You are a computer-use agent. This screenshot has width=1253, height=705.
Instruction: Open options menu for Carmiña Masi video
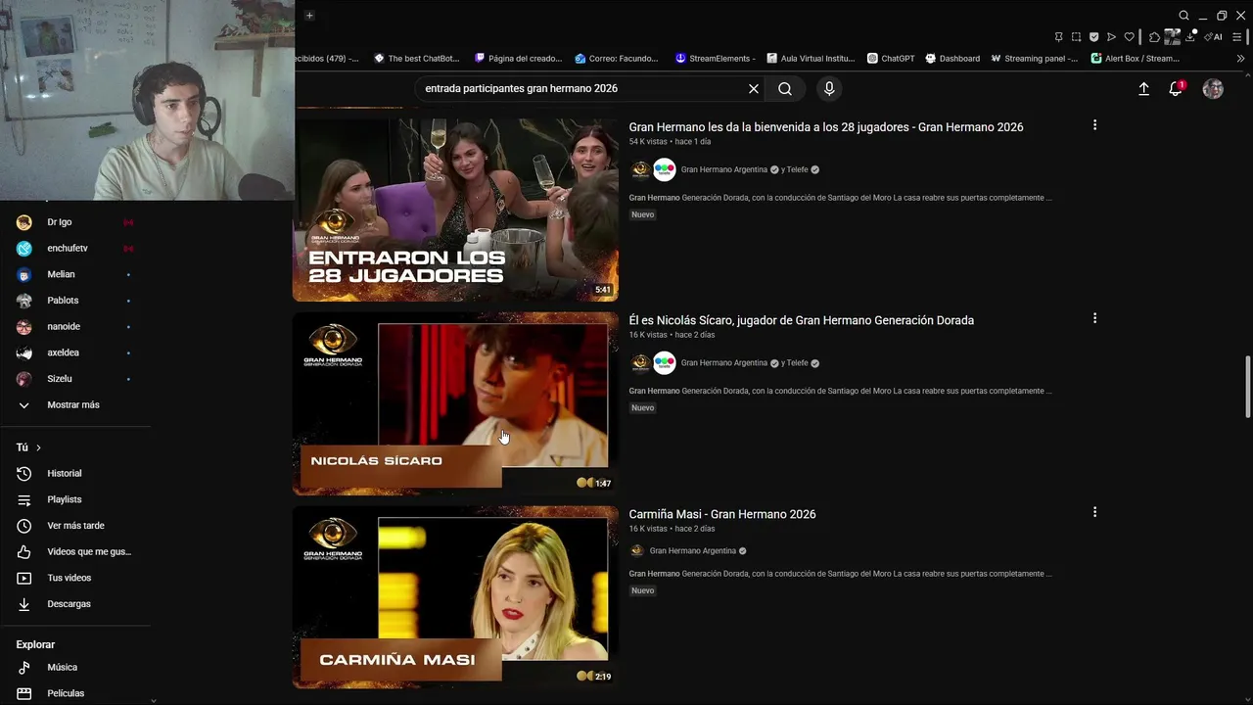pyautogui.click(x=1094, y=512)
